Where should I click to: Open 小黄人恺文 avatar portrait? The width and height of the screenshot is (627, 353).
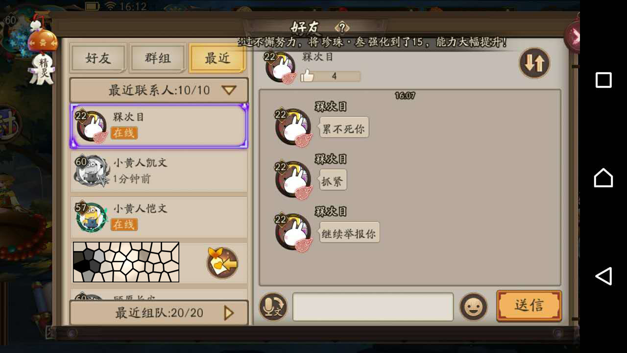click(91, 217)
